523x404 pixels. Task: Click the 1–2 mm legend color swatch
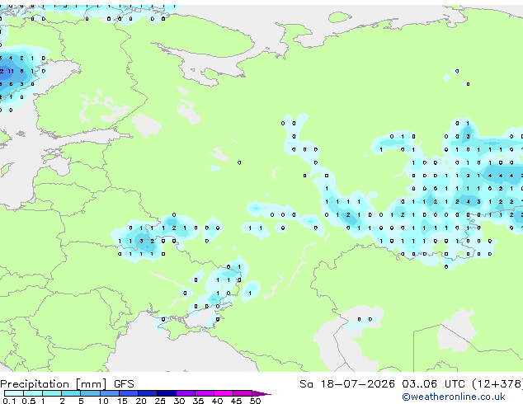(x=52, y=393)
